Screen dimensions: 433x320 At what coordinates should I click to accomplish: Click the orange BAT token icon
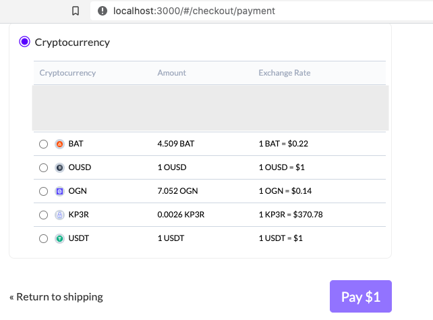point(59,144)
